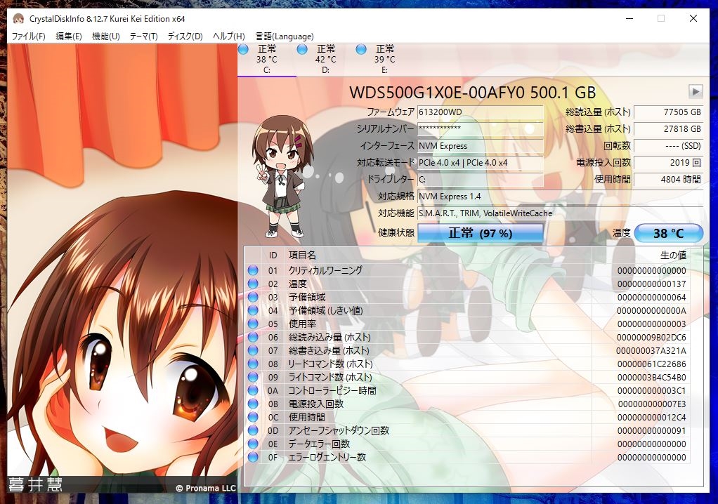
Task: Click the NVM Express interface field
Action: (481, 146)
